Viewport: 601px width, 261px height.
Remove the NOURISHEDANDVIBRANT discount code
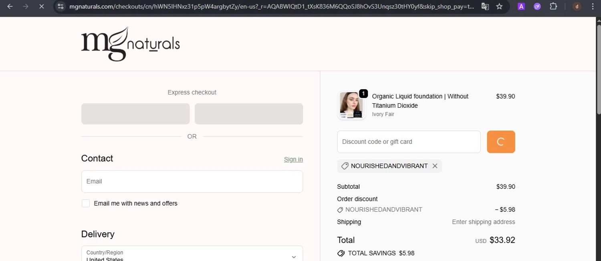435,166
